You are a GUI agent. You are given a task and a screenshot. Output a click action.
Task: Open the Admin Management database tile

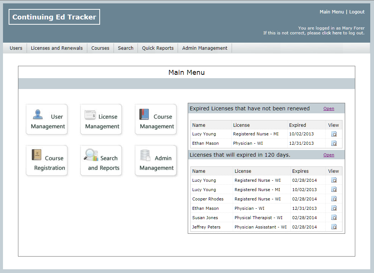(156, 161)
